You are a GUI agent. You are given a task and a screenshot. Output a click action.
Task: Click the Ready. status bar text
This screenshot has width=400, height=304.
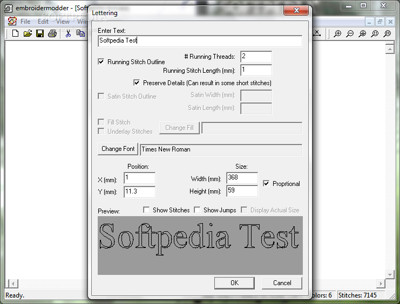15,295
